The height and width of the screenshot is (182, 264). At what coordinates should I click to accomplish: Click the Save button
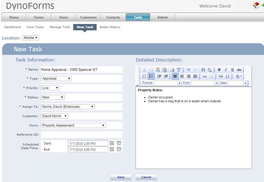coord(121,177)
